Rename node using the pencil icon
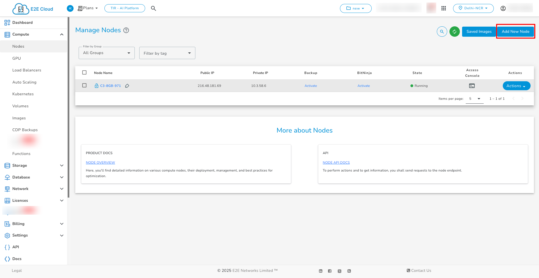 point(127,86)
